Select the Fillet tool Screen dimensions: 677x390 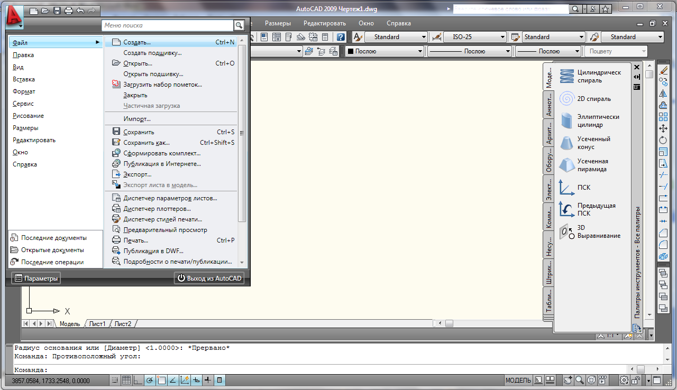point(663,245)
